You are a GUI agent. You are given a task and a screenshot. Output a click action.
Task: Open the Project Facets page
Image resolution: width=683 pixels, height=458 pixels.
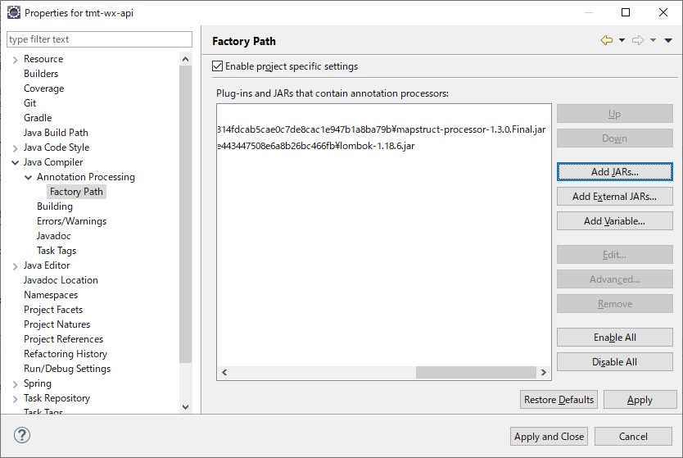[x=53, y=310]
